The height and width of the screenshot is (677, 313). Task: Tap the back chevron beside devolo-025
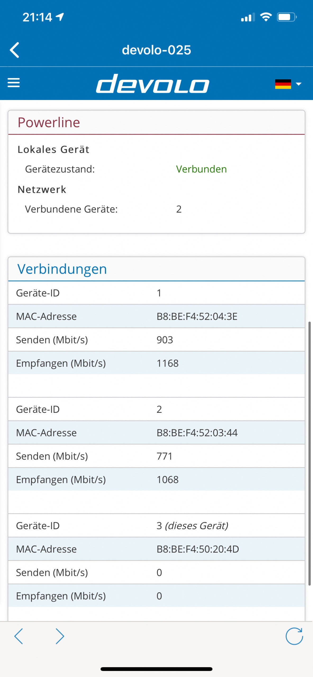[x=15, y=50]
